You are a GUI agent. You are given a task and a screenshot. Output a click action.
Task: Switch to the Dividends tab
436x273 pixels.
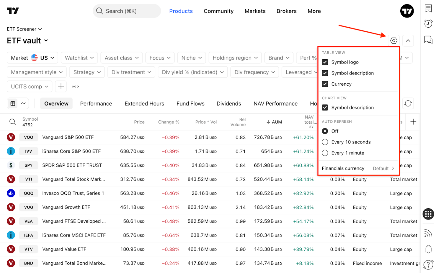229,104
